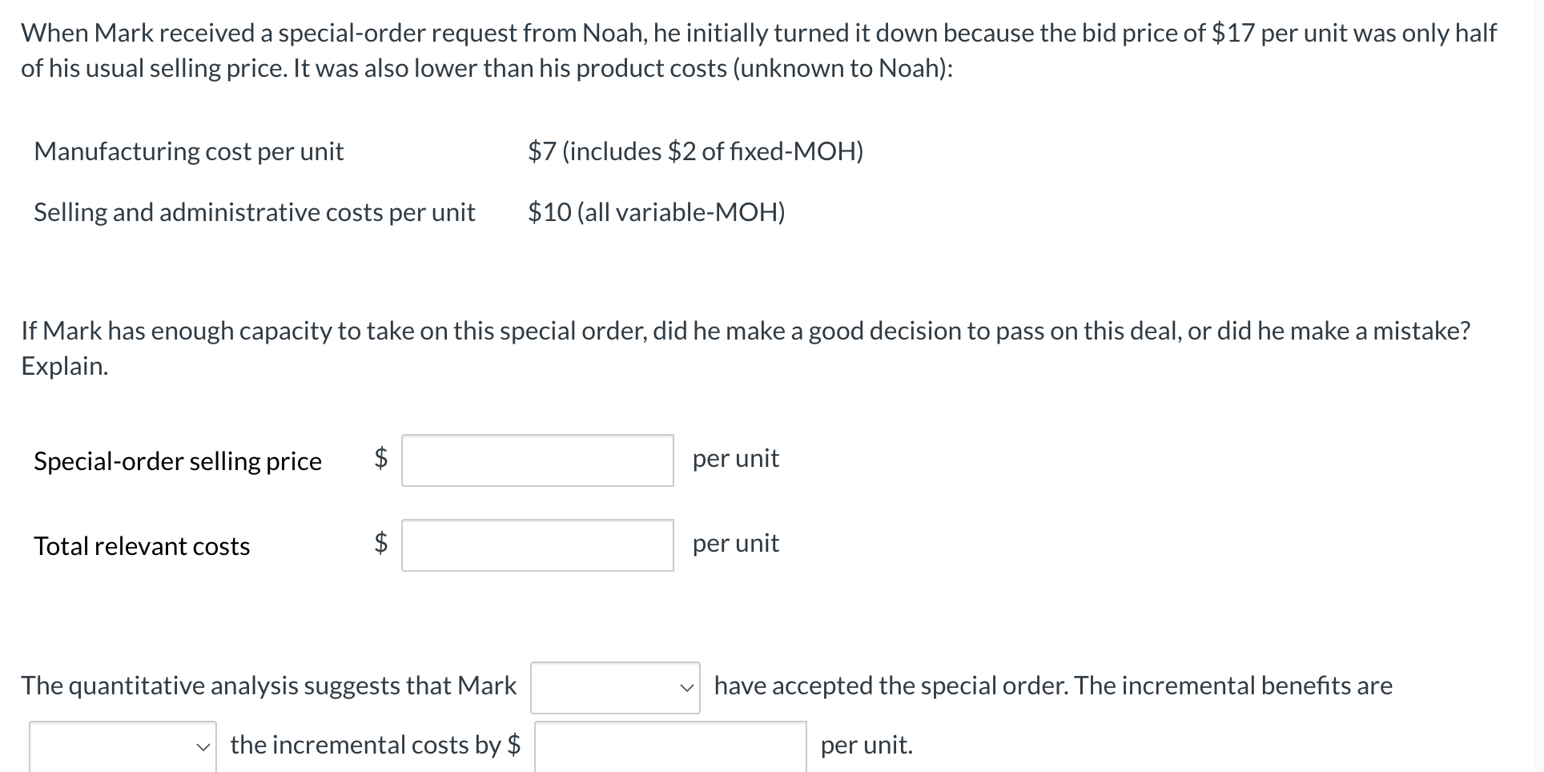Open the dropdown after 'suggests that Mark'
This screenshot has width=1544, height=772.
click(x=613, y=686)
